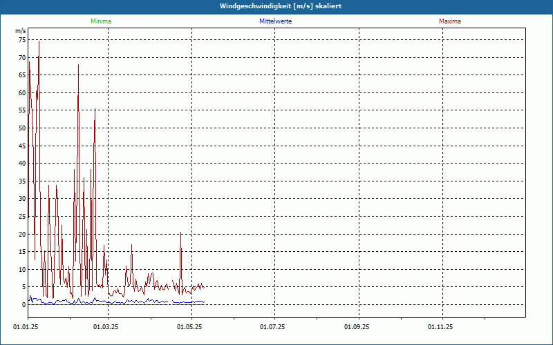553x345 pixels.
Task: Click the Windgeschwindigkeit chart title bar
Action: tap(276, 6)
